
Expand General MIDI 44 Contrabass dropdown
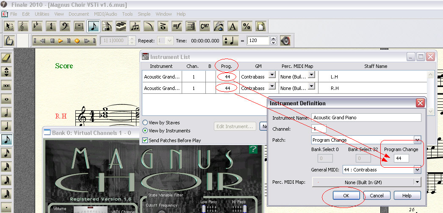(417, 170)
